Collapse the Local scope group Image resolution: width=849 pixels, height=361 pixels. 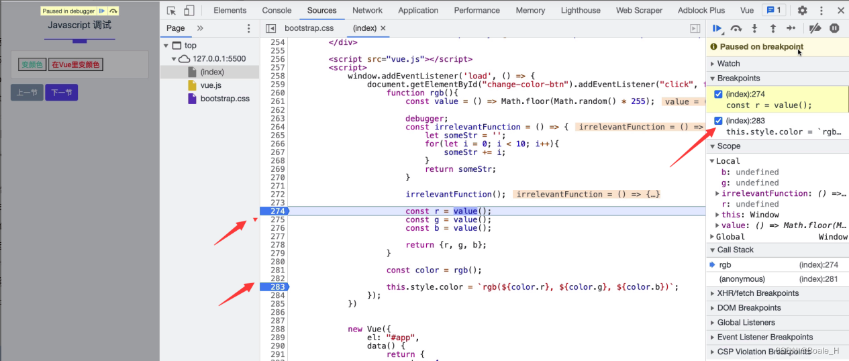(713, 161)
